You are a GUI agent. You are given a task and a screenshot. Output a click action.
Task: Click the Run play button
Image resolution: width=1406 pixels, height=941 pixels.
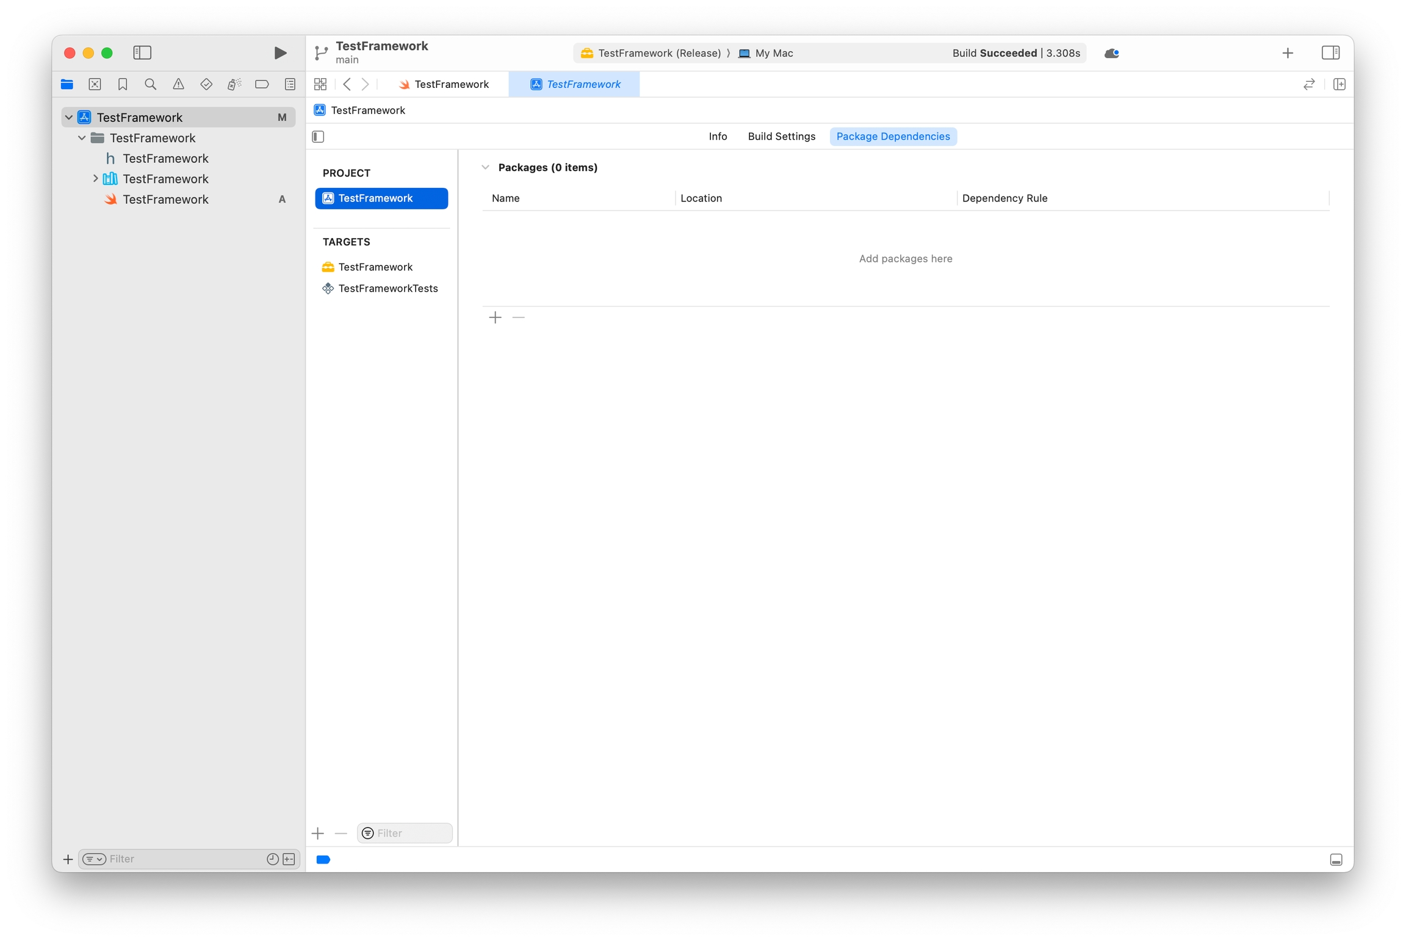click(x=280, y=53)
